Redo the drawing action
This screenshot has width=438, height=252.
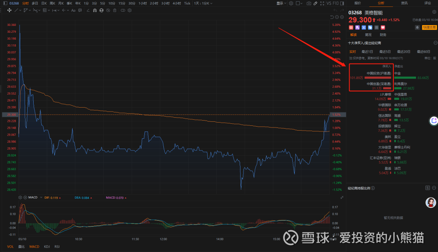click(x=342, y=10)
